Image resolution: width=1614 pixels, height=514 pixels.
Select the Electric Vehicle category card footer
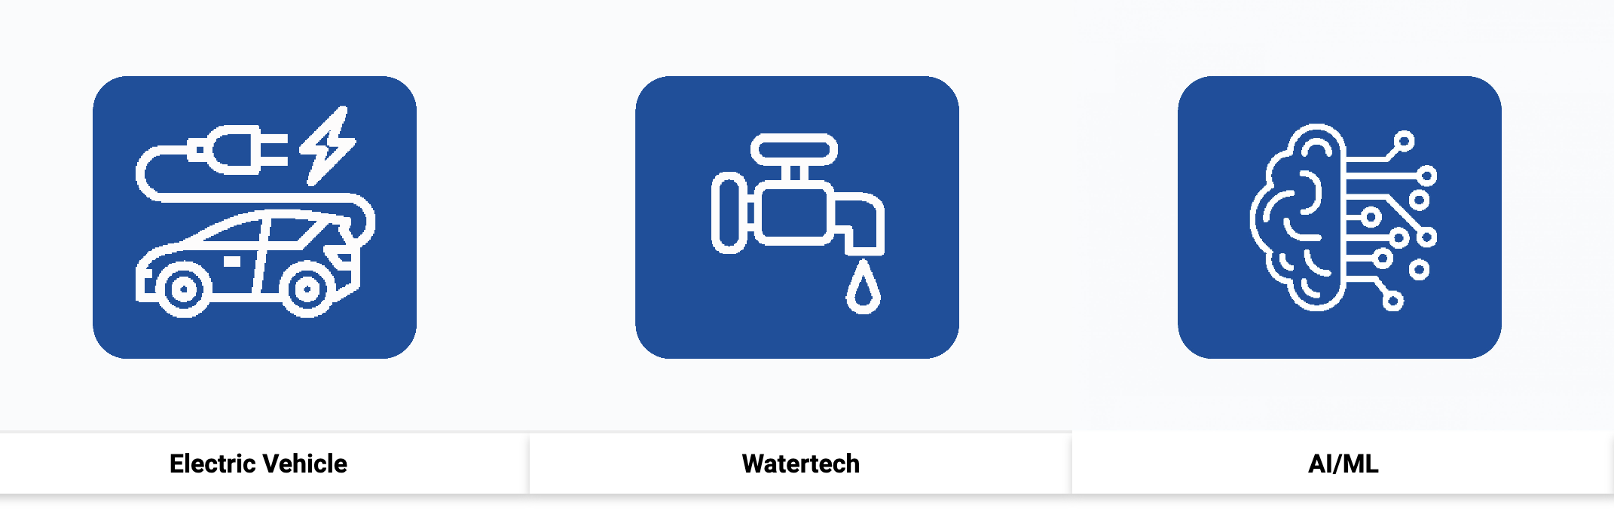[x=264, y=464]
